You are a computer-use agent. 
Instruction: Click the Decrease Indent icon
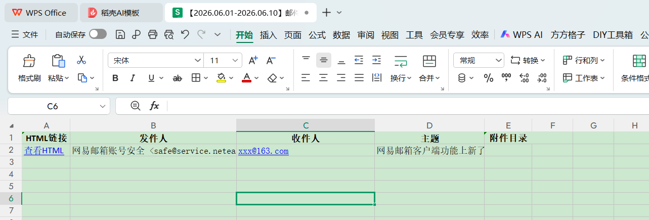click(x=359, y=60)
